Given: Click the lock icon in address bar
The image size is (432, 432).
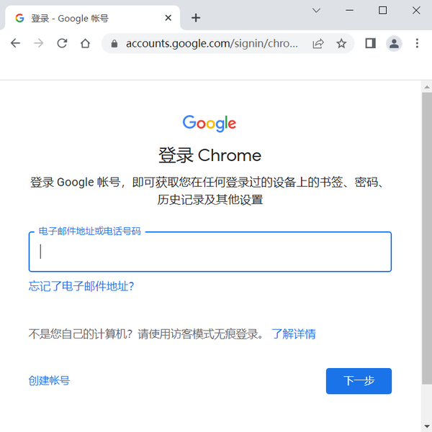Looking at the screenshot, I should 114,44.
